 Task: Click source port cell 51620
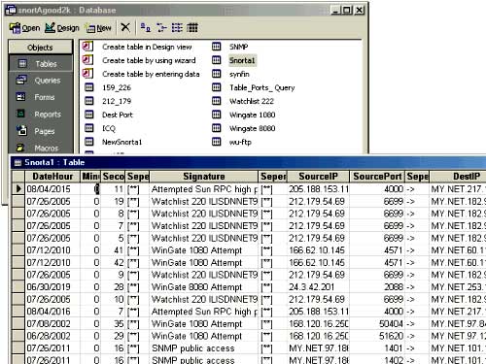click(x=377, y=336)
